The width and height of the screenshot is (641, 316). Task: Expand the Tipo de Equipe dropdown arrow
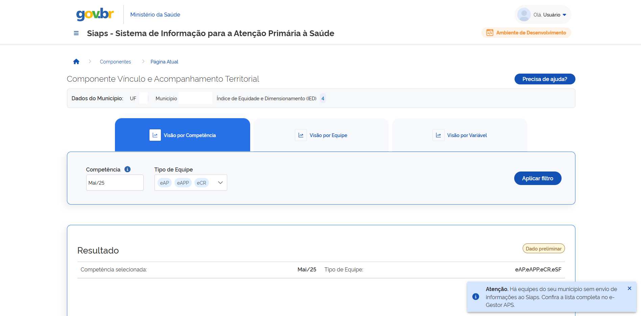(x=220, y=183)
